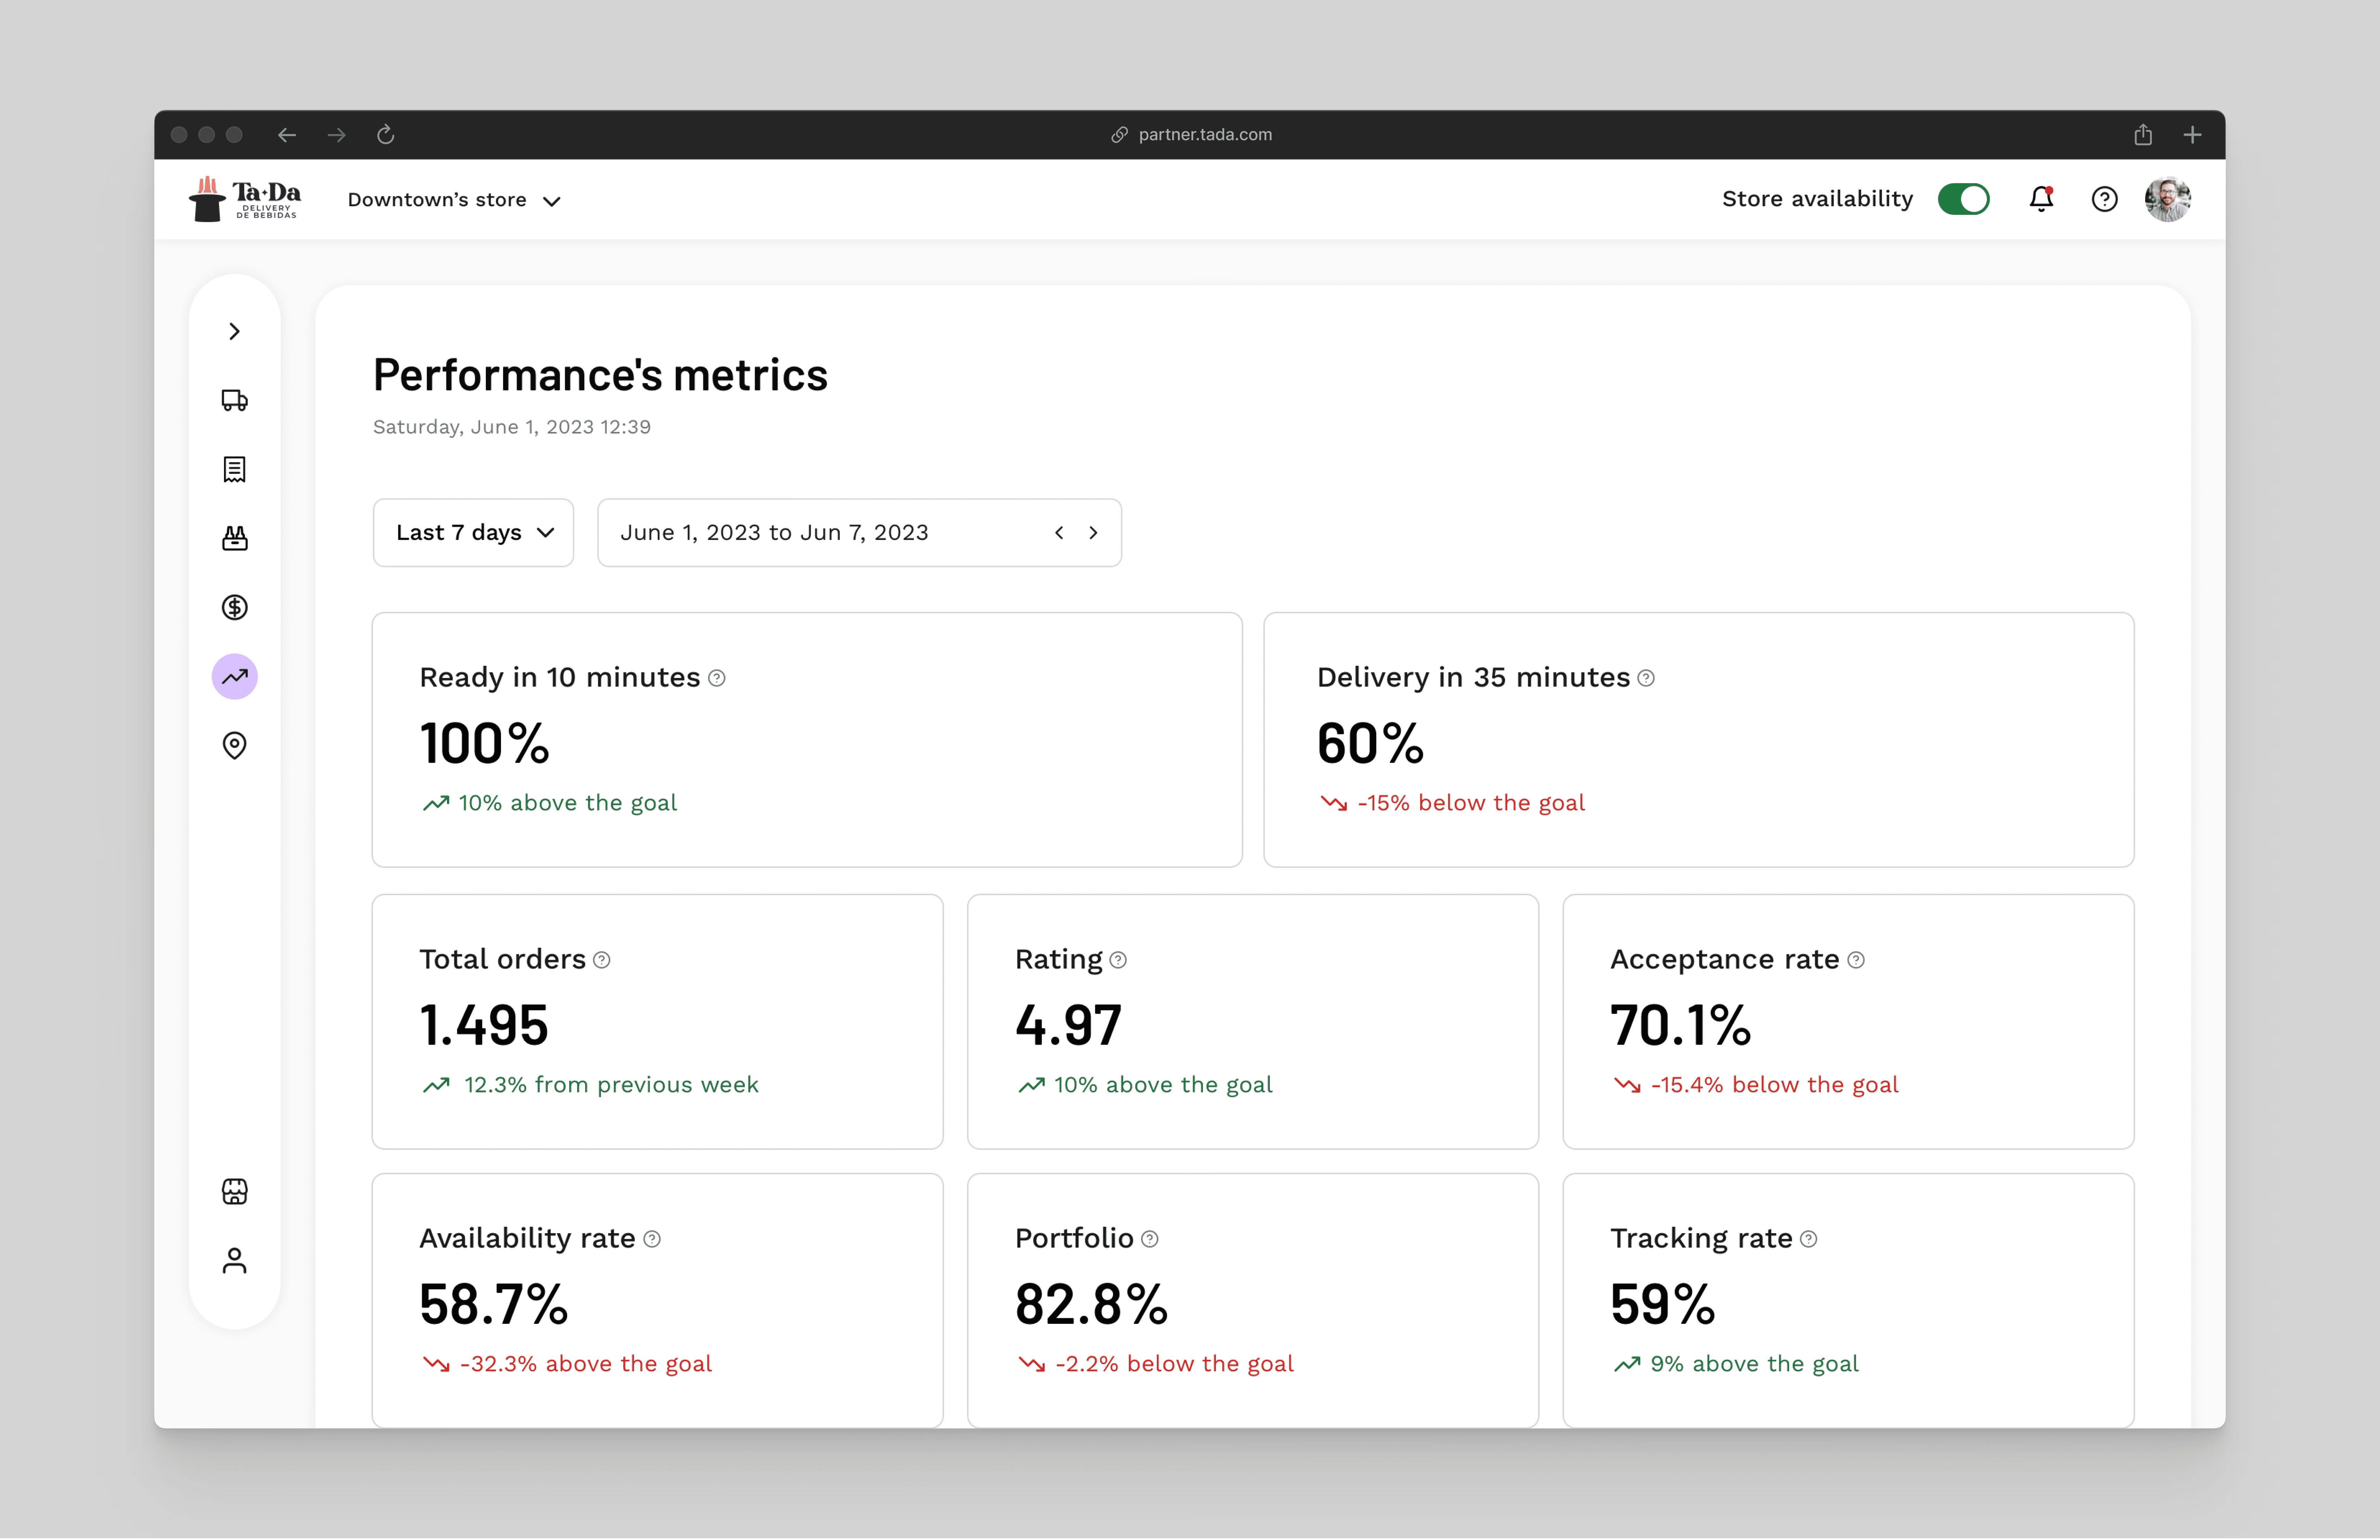
Task: Open the location pin icon in sidebar
Action: [234, 745]
